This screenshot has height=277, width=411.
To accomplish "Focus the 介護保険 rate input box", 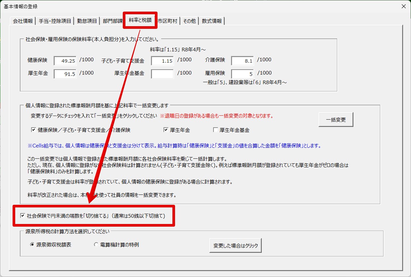I will [242, 61].
